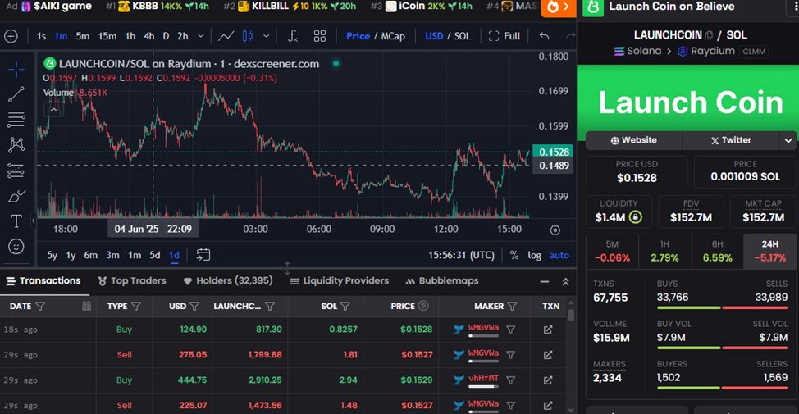Open the SOL column filter
The height and width of the screenshot is (414, 799).
[345, 306]
